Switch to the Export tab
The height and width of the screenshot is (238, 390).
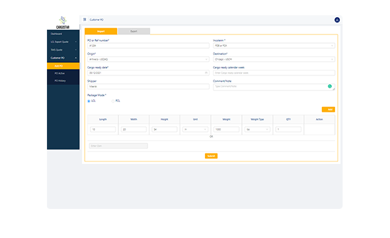click(134, 31)
